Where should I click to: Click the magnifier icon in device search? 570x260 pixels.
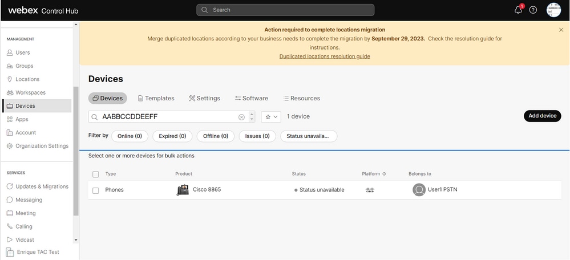[x=95, y=117]
